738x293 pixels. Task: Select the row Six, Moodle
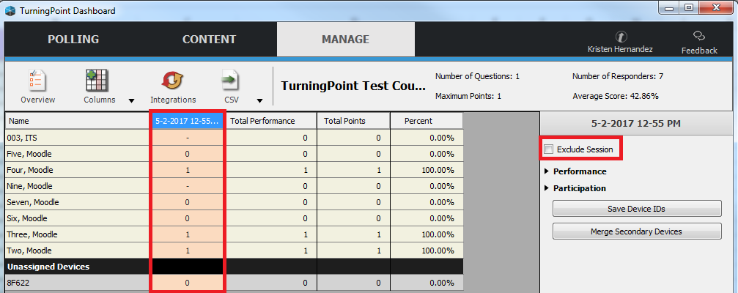click(234, 218)
